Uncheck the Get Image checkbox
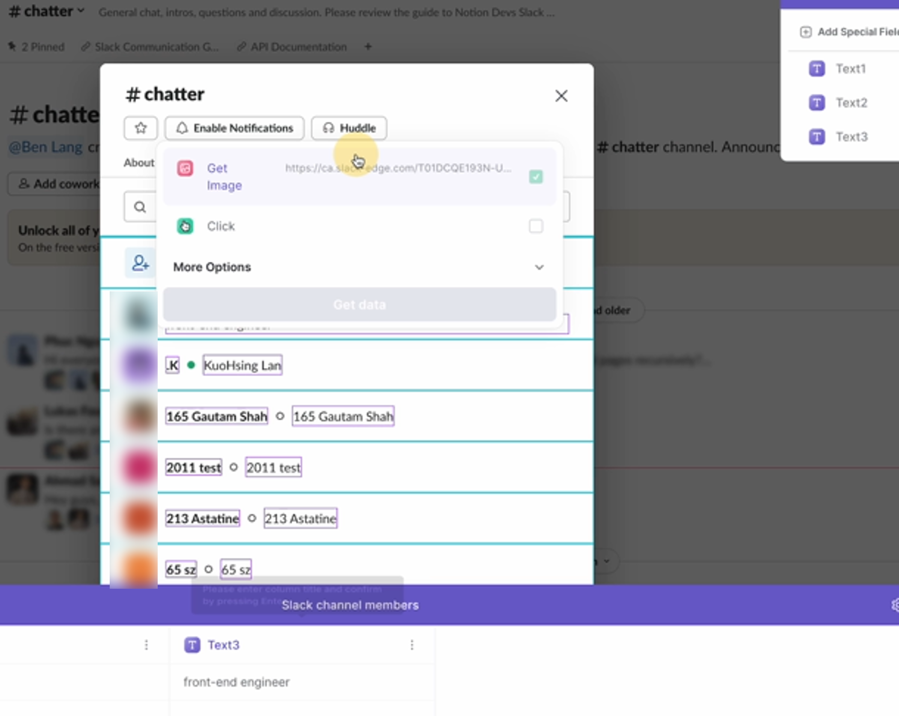The width and height of the screenshot is (899, 716). (x=536, y=177)
